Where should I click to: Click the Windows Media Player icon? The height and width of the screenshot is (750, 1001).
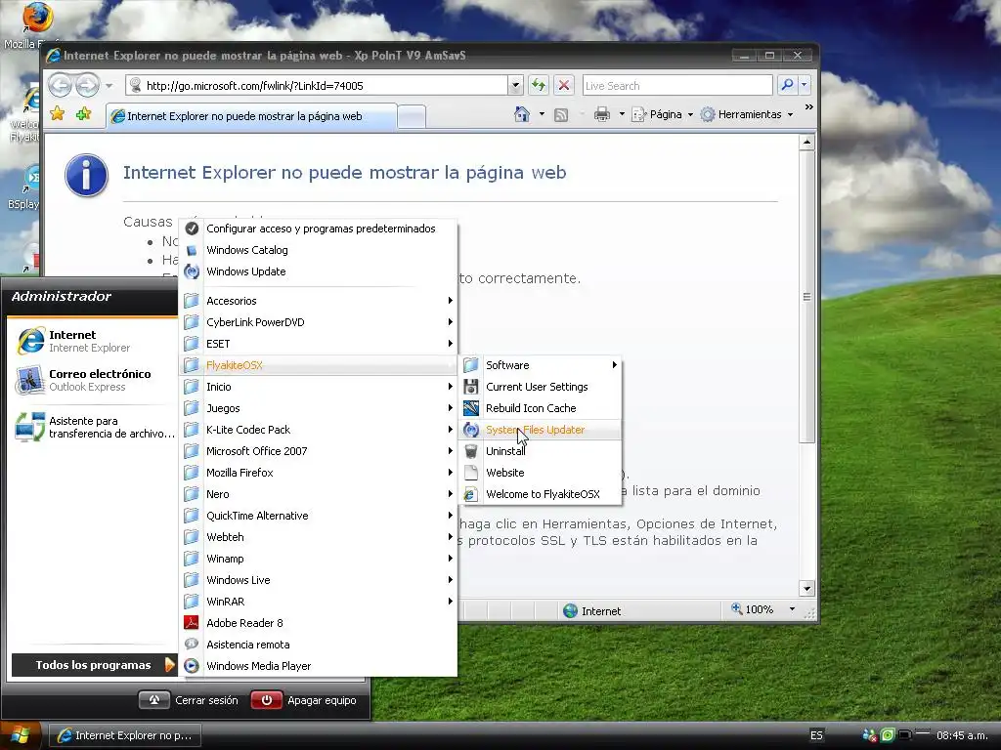[192, 666]
